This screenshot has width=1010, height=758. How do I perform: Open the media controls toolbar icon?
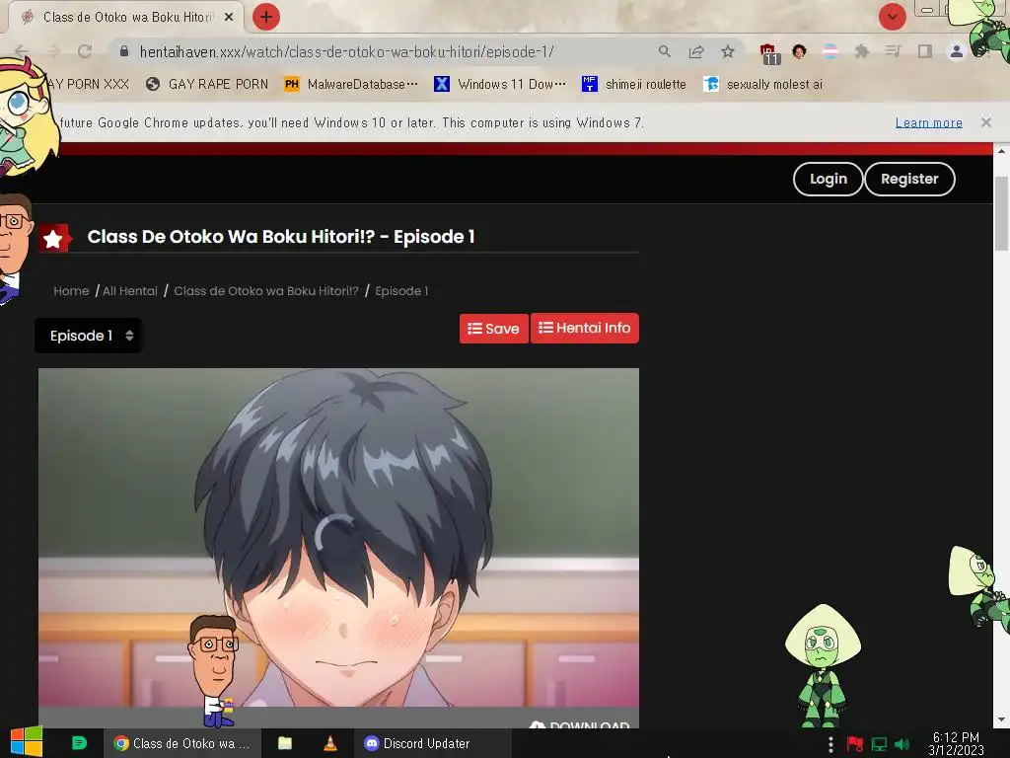pos(893,51)
